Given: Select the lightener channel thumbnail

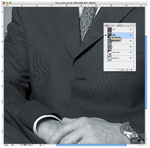Looking at the screenshot, I should tap(109, 58).
